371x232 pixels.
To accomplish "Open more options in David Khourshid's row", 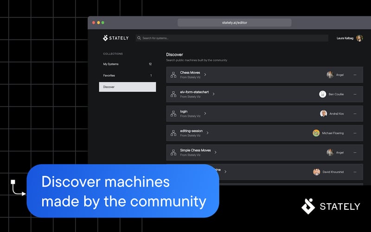I will tap(355, 172).
